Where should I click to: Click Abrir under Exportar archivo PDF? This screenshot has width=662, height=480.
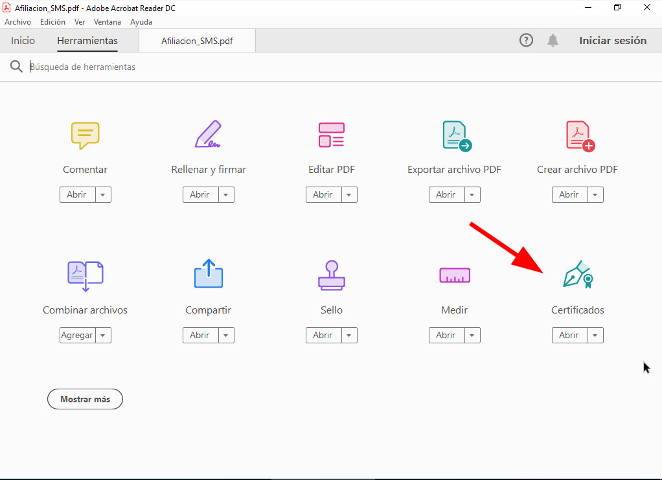[x=447, y=194]
